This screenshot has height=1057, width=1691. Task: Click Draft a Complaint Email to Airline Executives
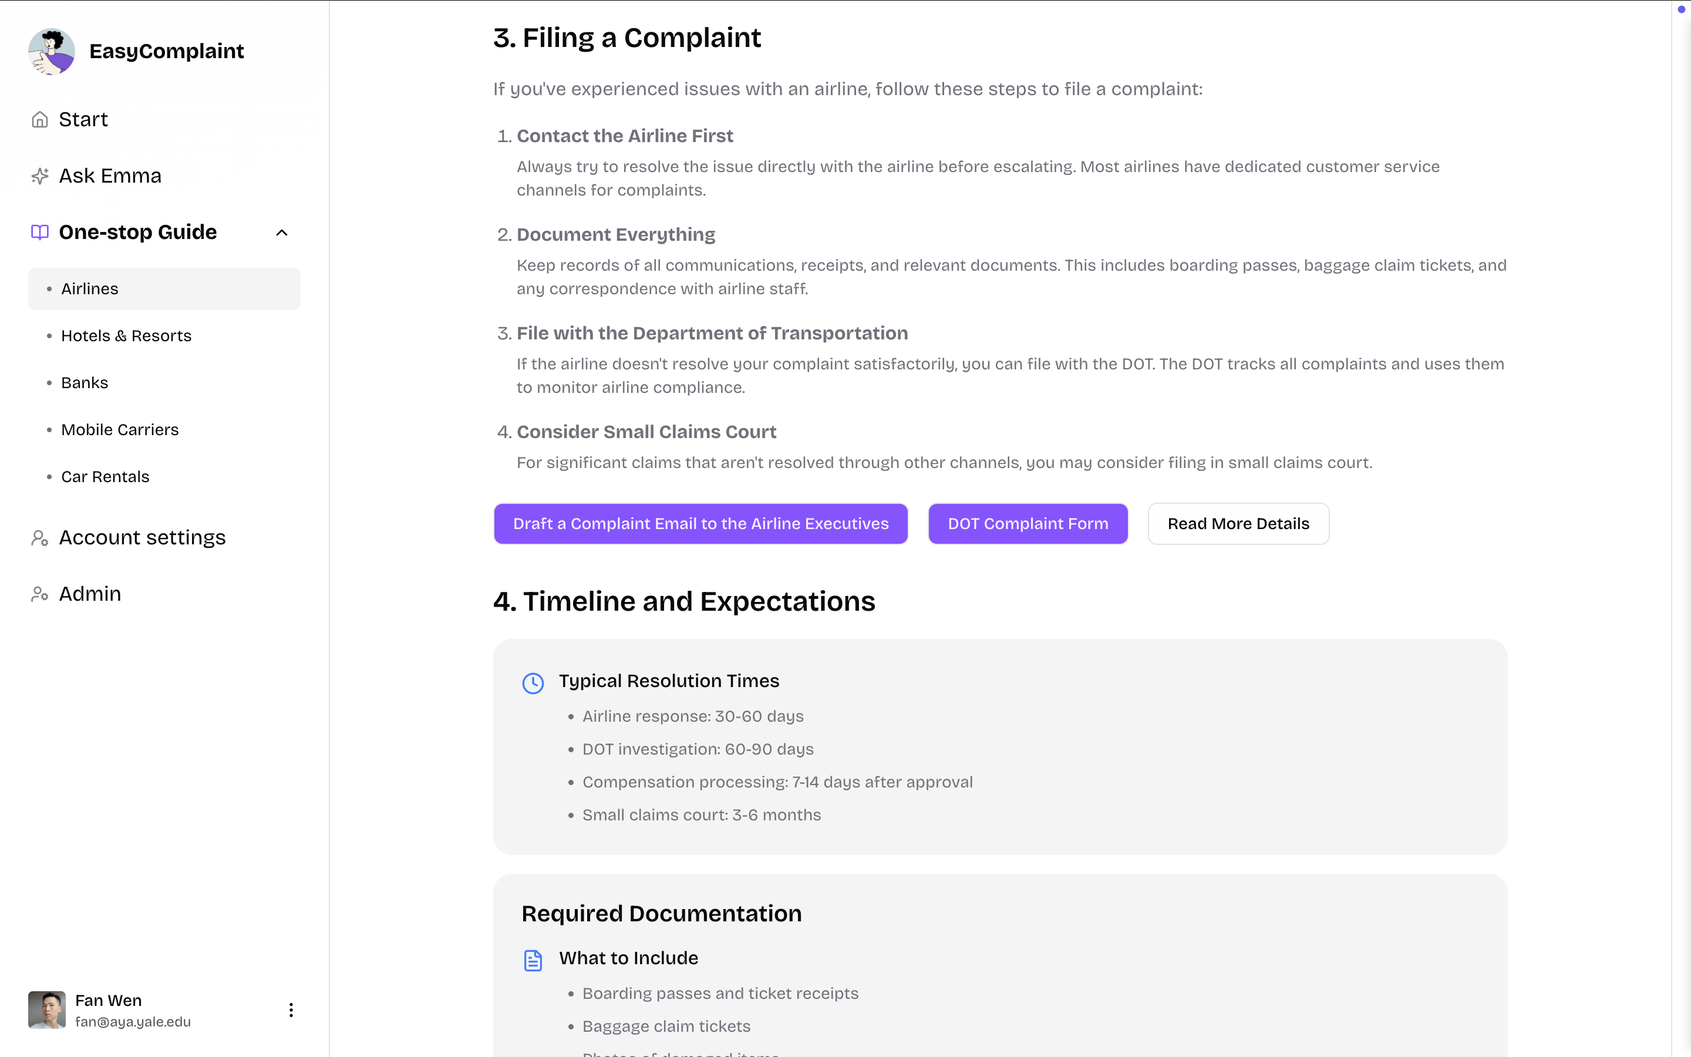[700, 524]
